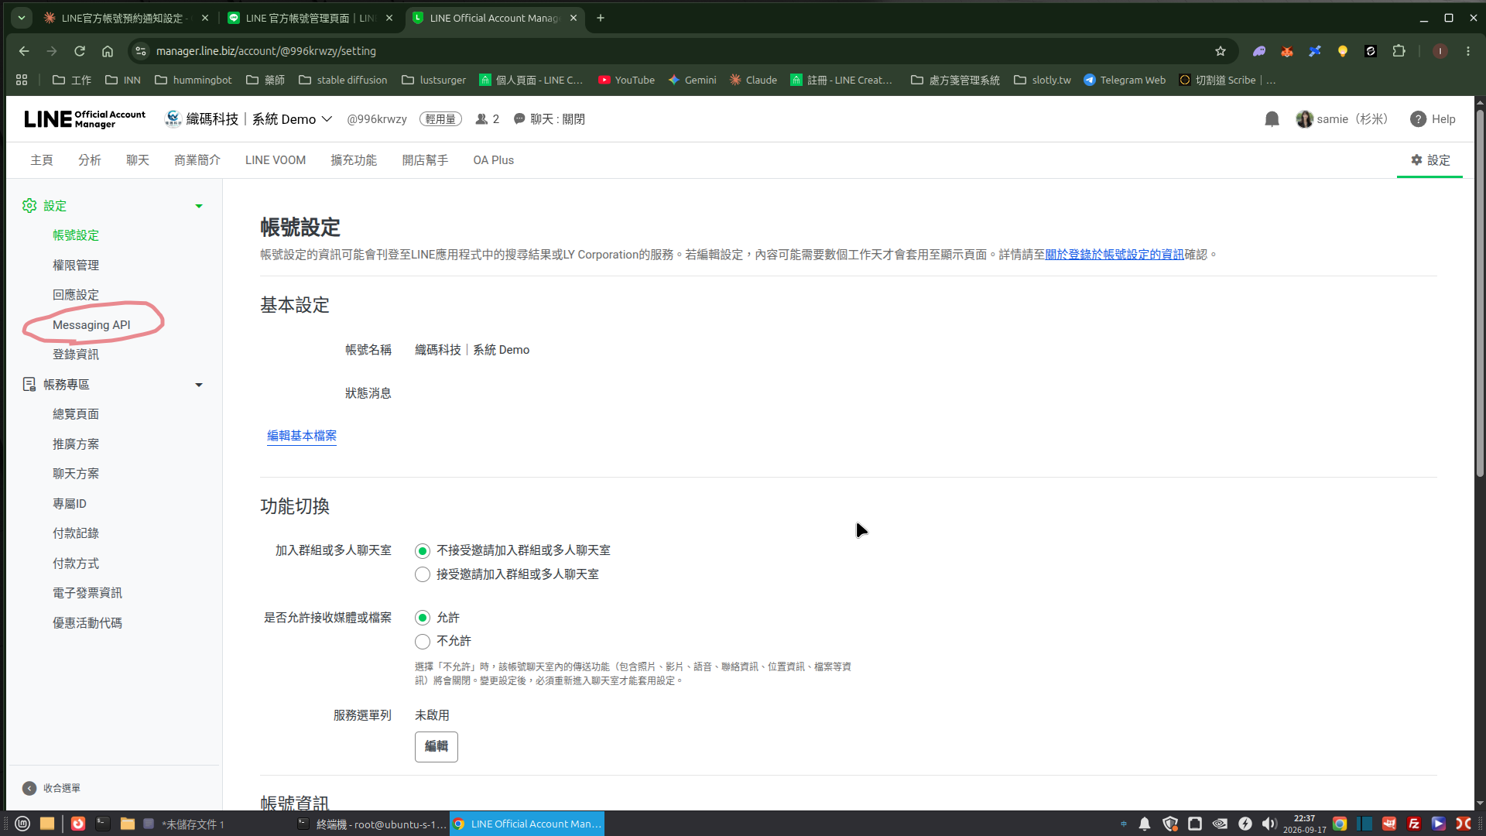
Task: Open the 聊天 navigation tab
Action: (x=138, y=160)
